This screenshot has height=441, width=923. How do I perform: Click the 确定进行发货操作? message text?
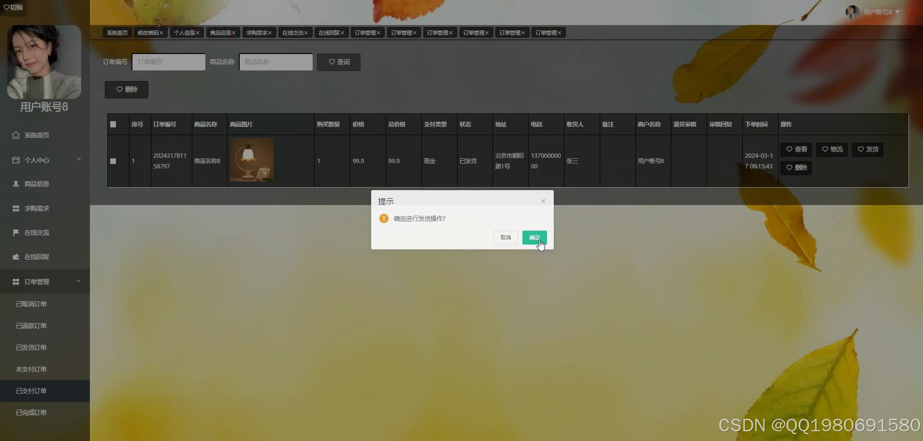point(419,219)
